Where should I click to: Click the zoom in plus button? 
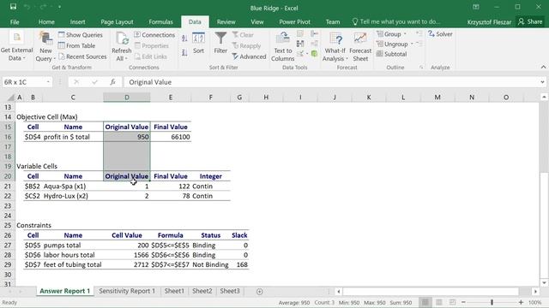coord(521,302)
